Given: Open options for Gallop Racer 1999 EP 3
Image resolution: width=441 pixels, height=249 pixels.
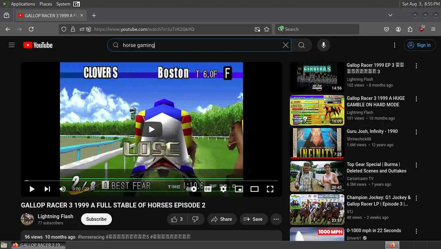Looking at the screenshot, I should (416, 66).
